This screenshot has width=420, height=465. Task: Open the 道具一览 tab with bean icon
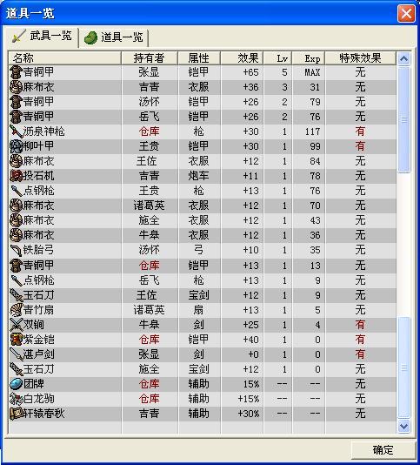tap(114, 37)
